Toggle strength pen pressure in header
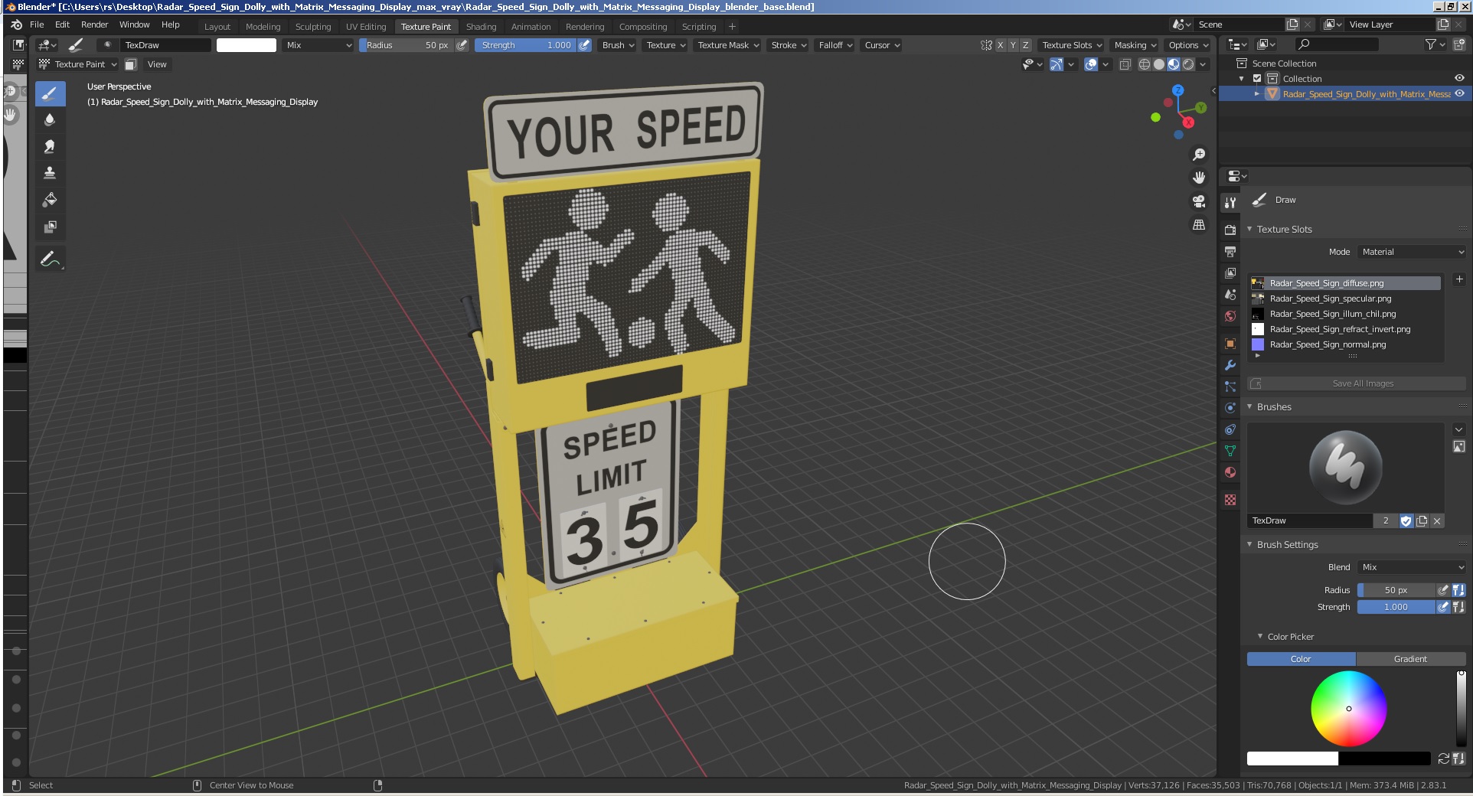Image resolution: width=1473 pixels, height=796 pixels. (x=584, y=45)
